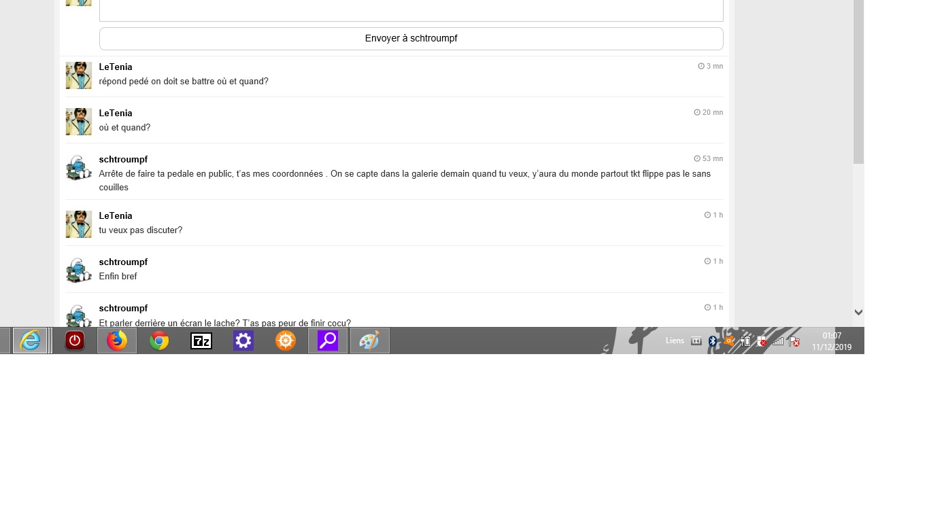The image size is (929, 522).
Task: Open Google Chrome from the taskbar
Action: pyautogui.click(x=159, y=341)
